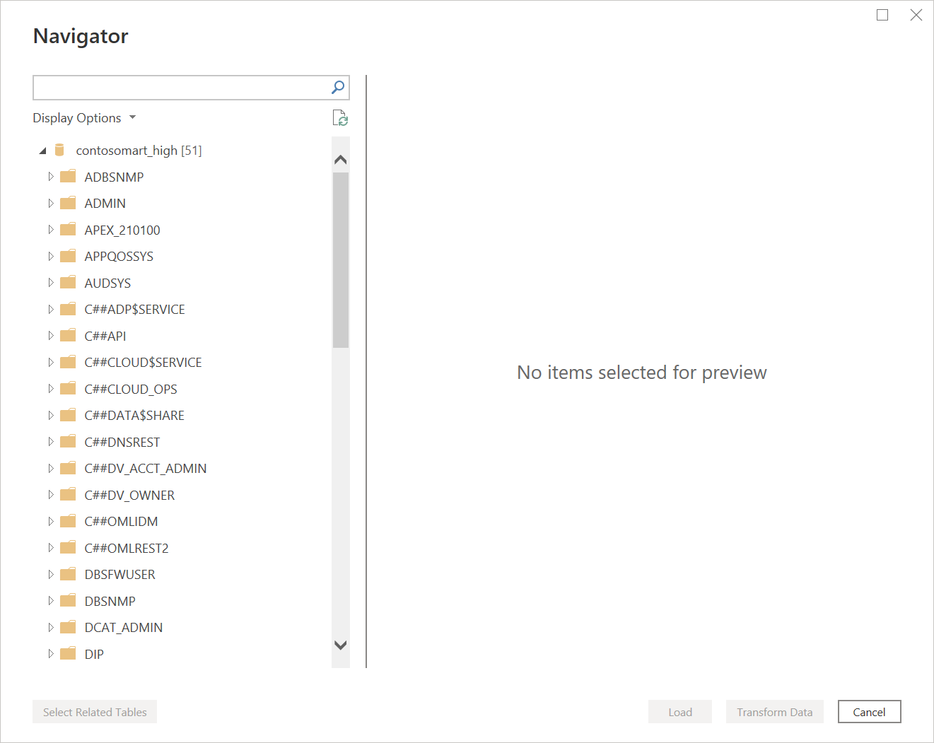Select the C##DV_OWNER schema

[129, 494]
